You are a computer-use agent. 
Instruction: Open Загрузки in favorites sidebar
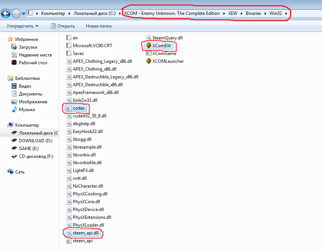click(x=28, y=47)
